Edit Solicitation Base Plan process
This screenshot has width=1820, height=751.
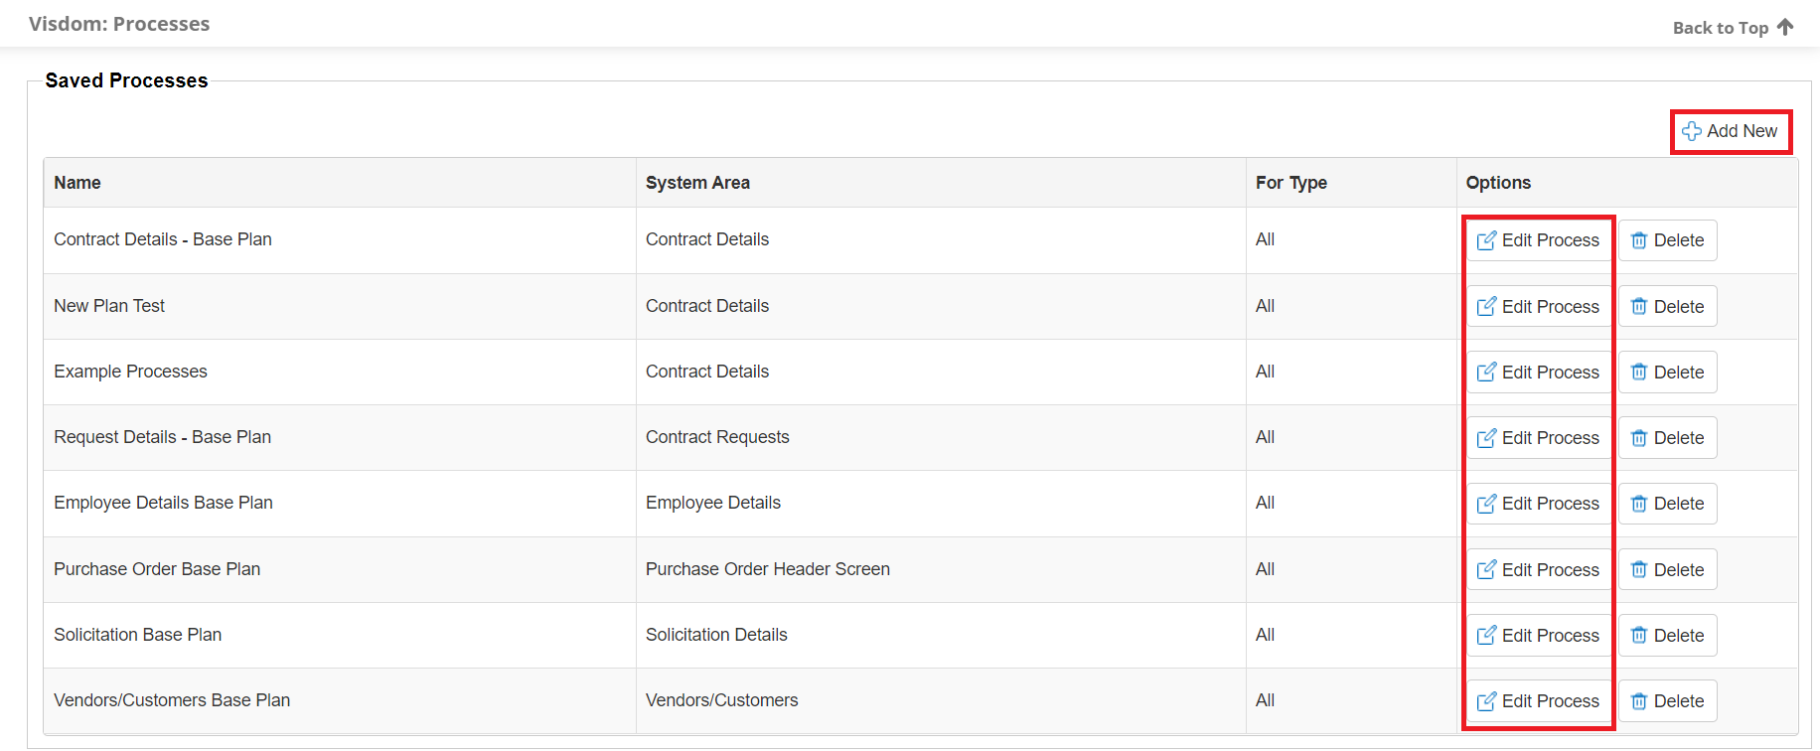(1539, 636)
